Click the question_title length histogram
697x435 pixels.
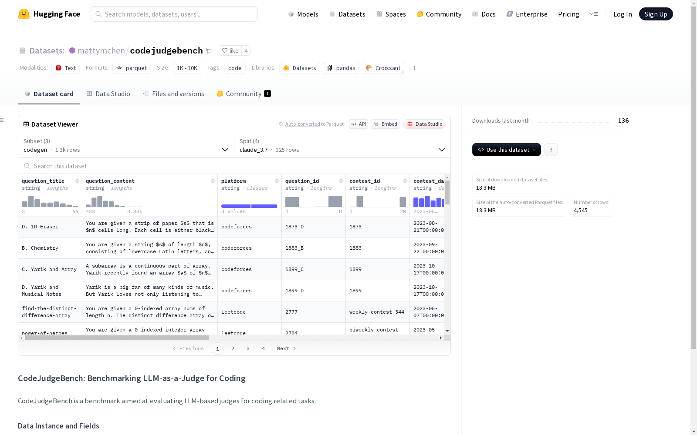[50, 201]
